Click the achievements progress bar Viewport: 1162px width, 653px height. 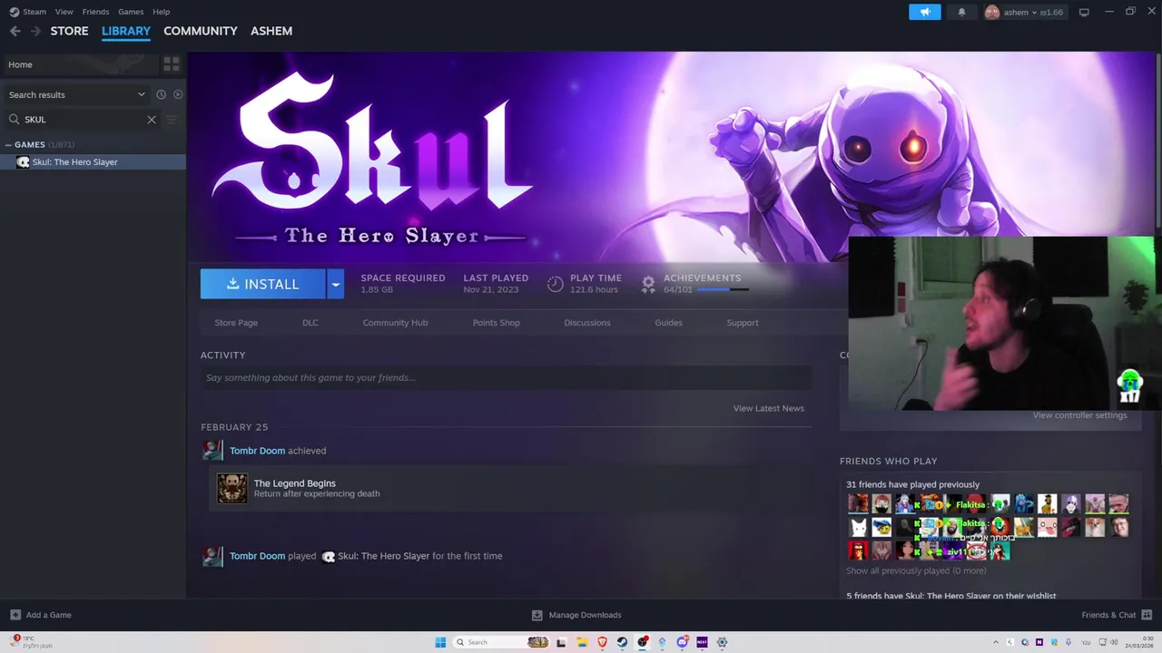(724, 289)
